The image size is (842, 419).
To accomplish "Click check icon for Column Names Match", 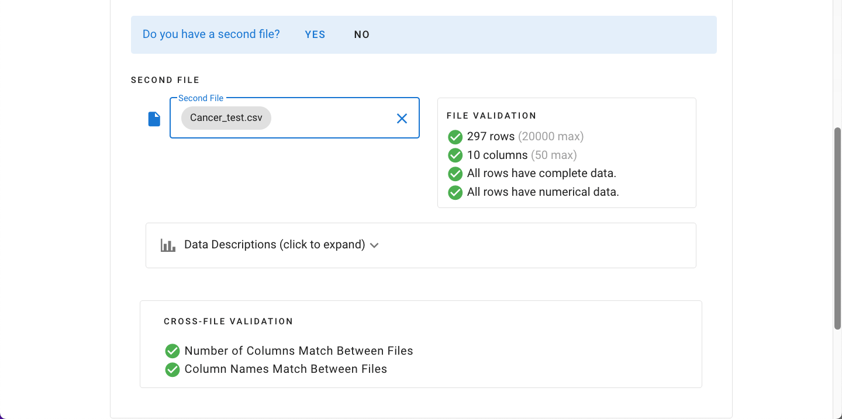I will pyautogui.click(x=172, y=369).
